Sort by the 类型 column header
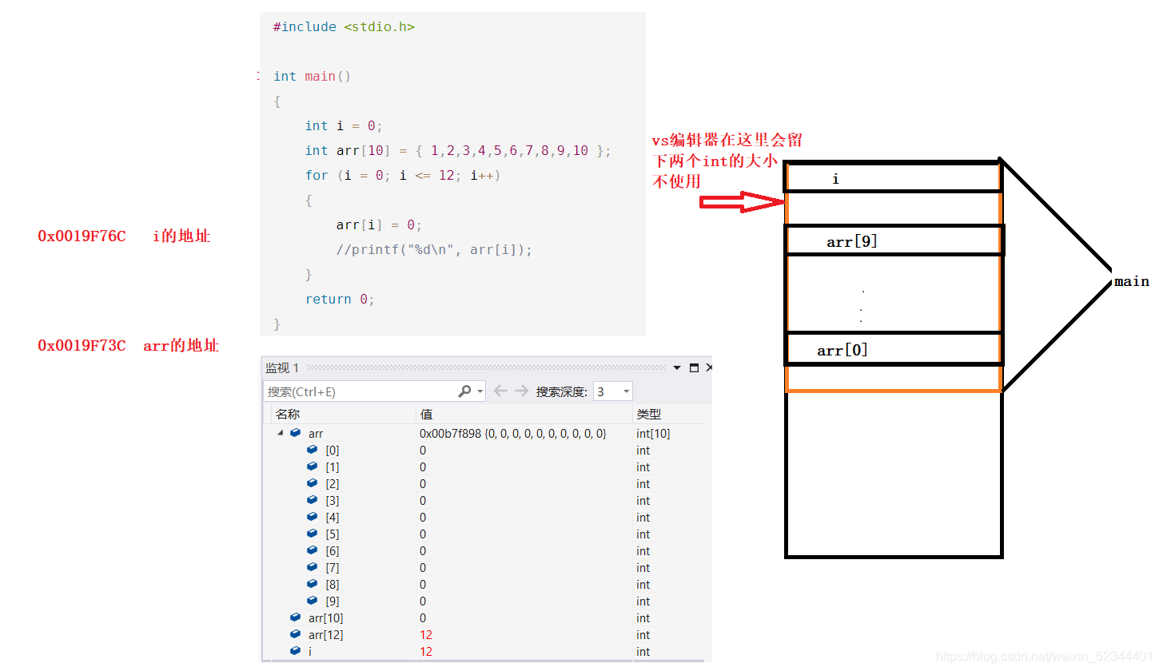 pyautogui.click(x=648, y=414)
